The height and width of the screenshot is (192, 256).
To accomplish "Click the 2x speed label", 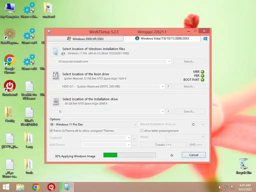I will [x=172, y=155].
